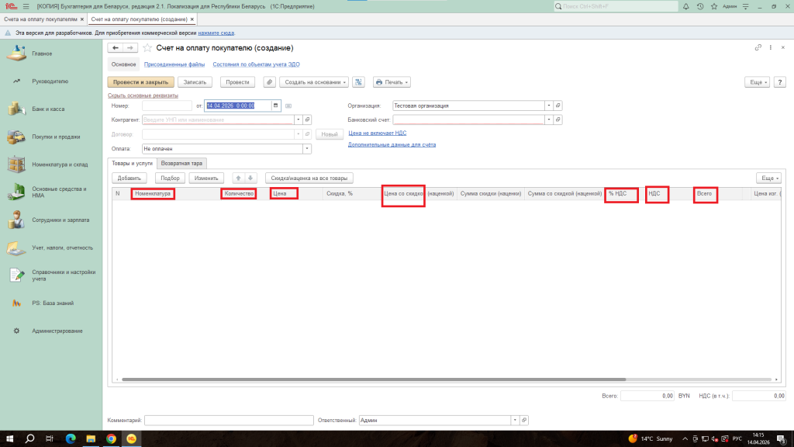Screen dimensions: 794x447
Task: Click the paperclip attached files icon
Action: click(x=270, y=81)
